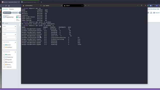Go to the browser home page

pyautogui.click(x=9, y=6)
